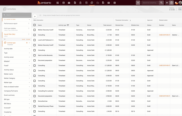Click the round plus add activity button
The width and height of the screenshot is (182, 116).
point(35,17)
